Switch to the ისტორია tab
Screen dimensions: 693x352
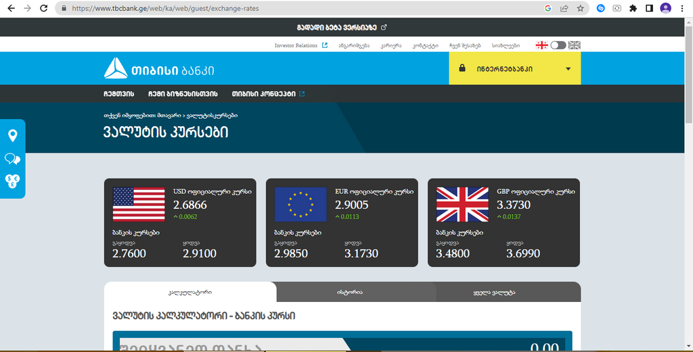[x=350, y=292]
